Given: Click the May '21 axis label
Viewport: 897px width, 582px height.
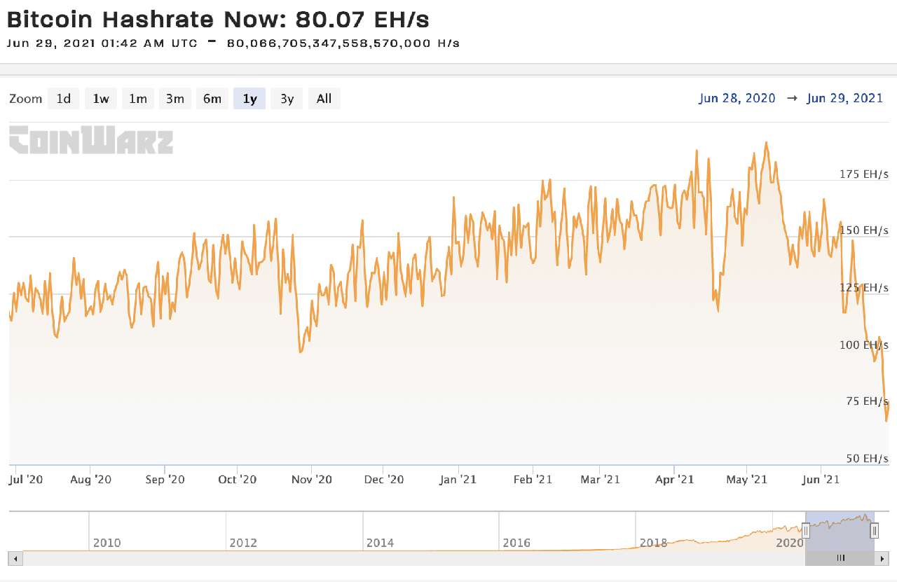Looking at the screenshot, I should (x=747, y=480).
